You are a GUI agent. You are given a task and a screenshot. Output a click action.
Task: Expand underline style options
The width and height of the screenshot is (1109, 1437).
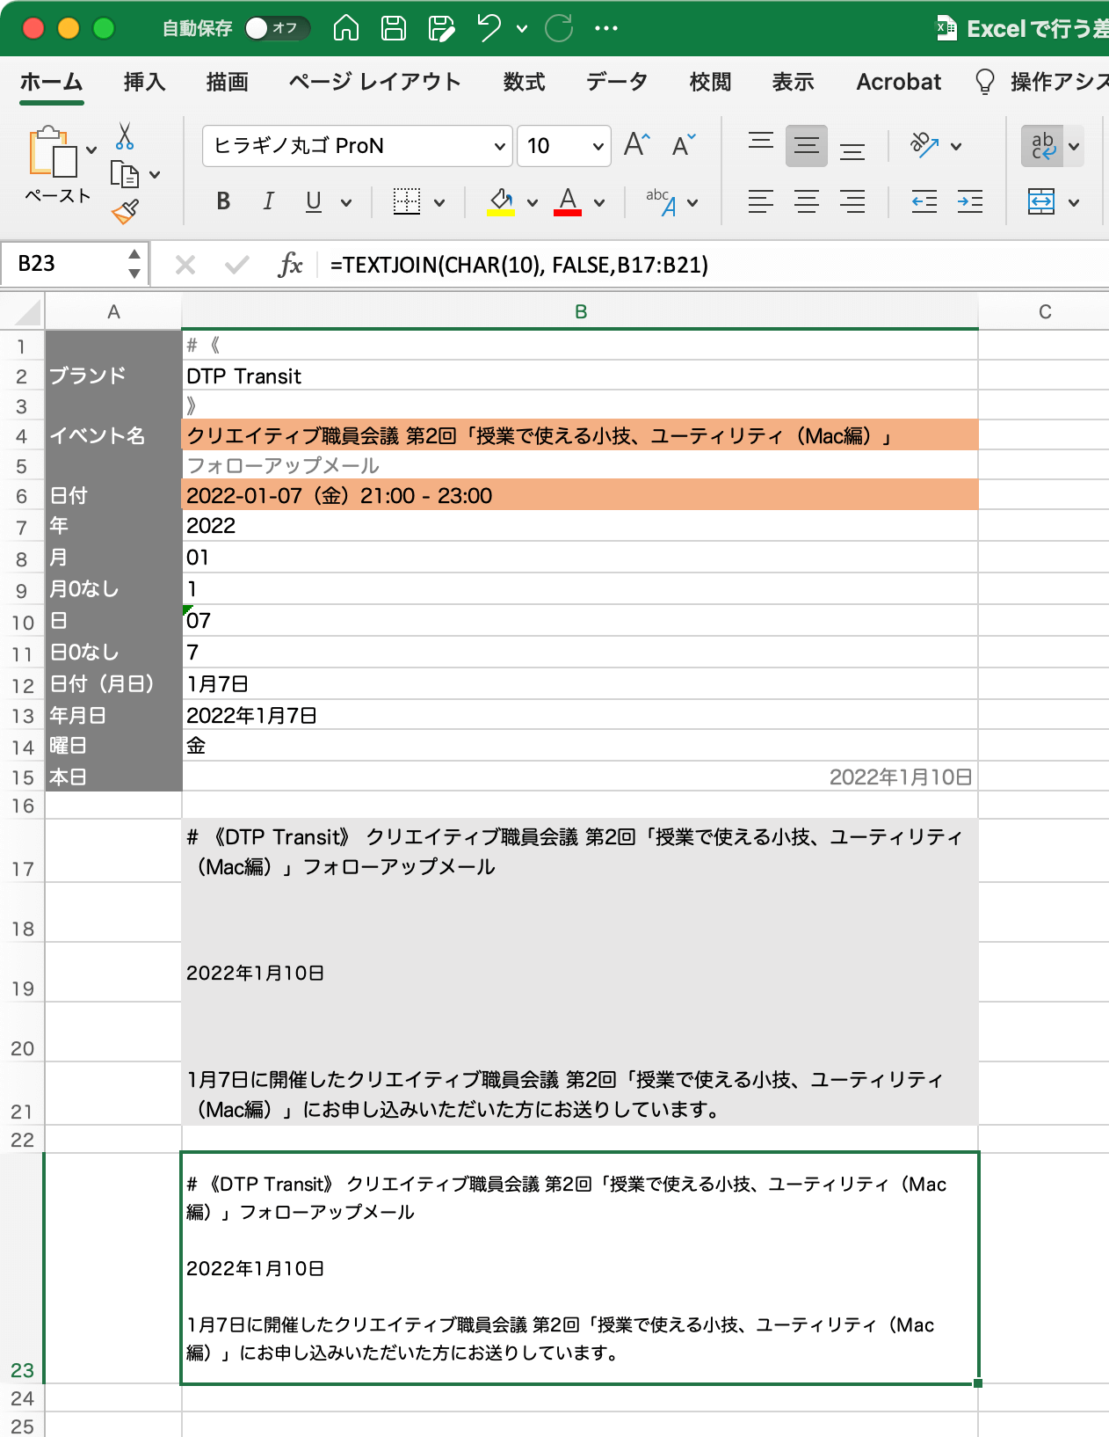click(347, 202)
